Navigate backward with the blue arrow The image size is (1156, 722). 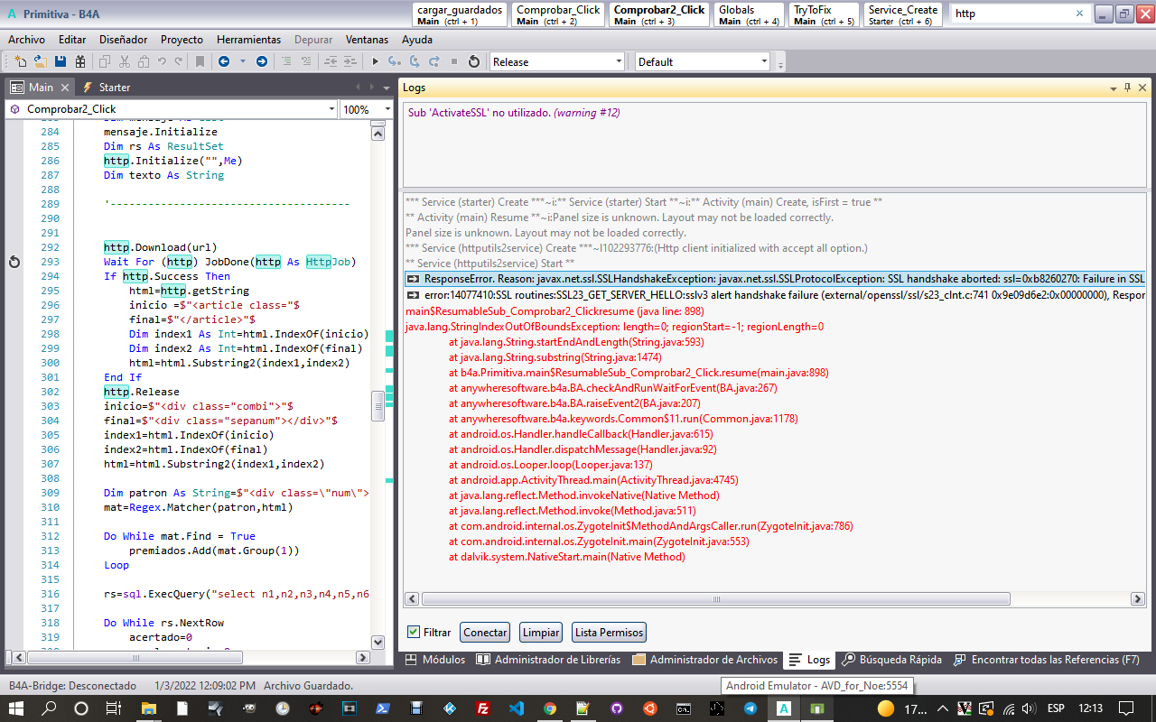(223, 61)
